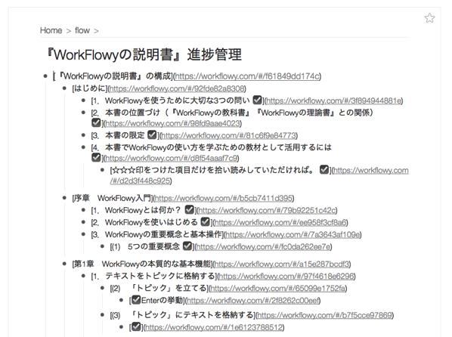This screenshot has height=337, width=452.
Task: Open the link ending d2d3f448c925
Action: coord(140,181)
